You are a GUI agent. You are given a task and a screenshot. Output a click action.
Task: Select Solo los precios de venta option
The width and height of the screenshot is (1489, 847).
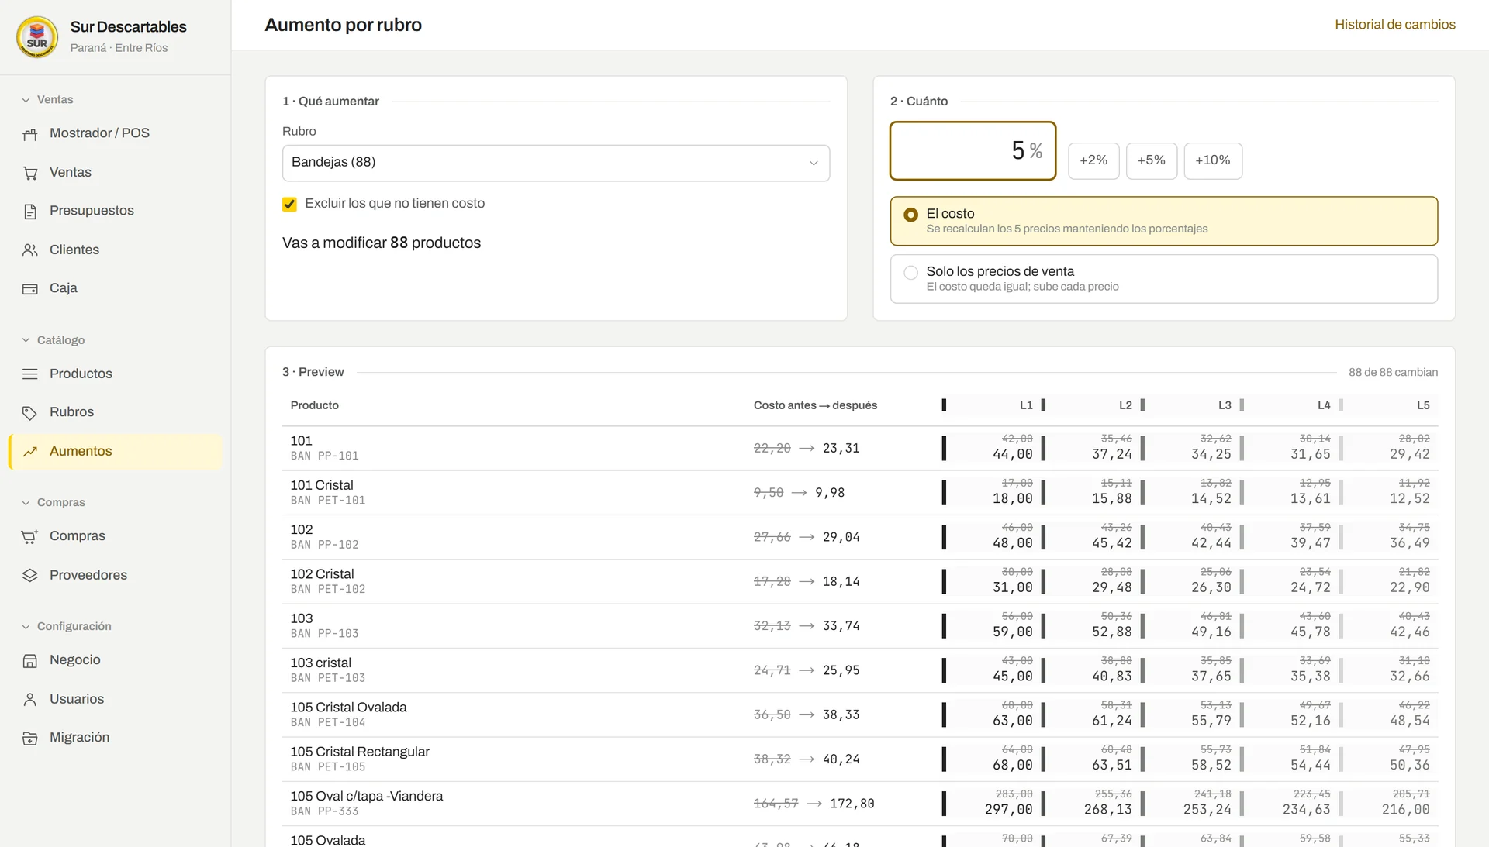coord(1163,279)
